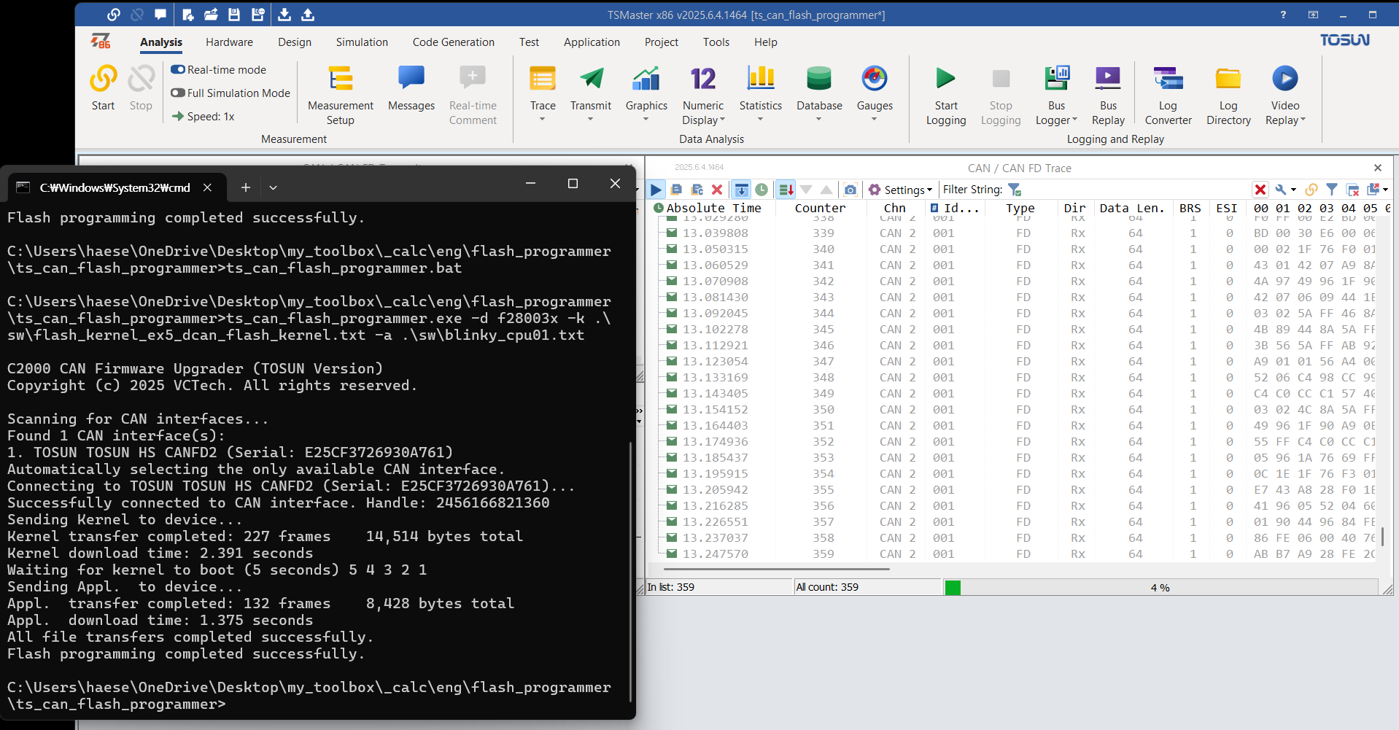Switch to the Hardware ribbon tab
The image size is (1399, 730).
tap(229, 42)
